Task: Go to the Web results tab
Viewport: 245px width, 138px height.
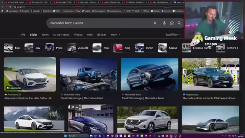Action: point(90,35)
